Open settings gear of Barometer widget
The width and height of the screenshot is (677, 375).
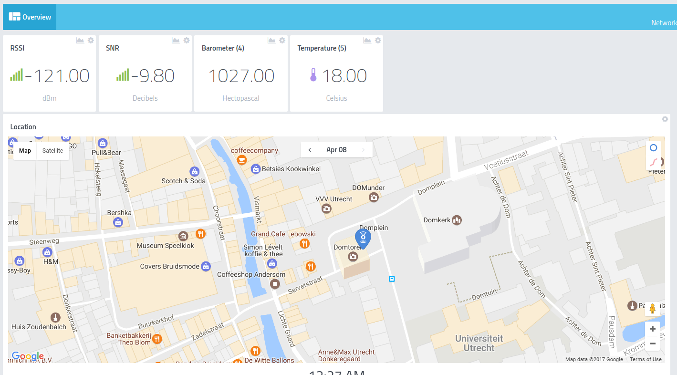[x=282, y=41]
